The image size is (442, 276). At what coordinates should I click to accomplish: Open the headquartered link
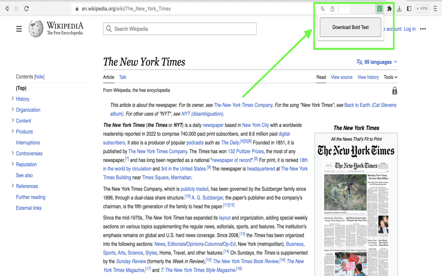261,169
